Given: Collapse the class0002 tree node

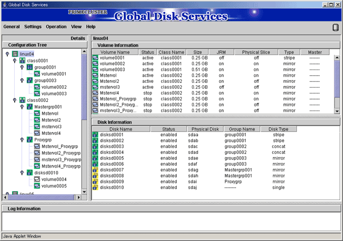Looking at the screenshot, I should (15, 100).
